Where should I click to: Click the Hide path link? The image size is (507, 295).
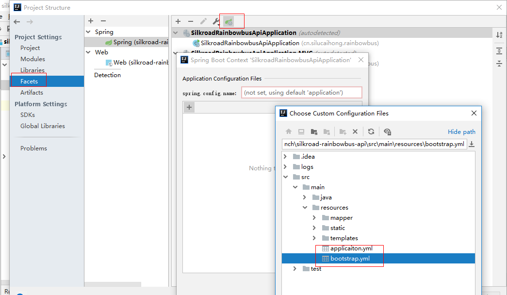(461, 131)
